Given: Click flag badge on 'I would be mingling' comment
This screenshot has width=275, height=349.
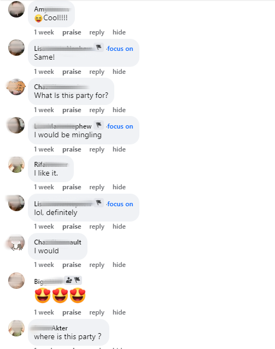Looking at the screenshot, I should 98,125.
